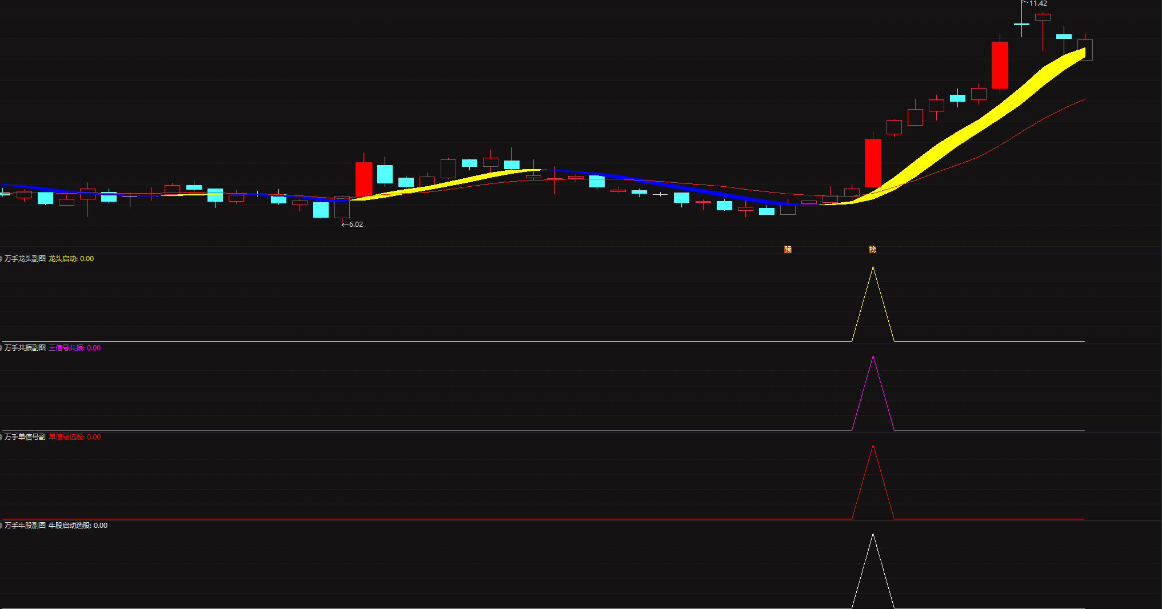Click the red spike peak in 单信号 panel
1162x609 pixels.
pyautogui.click(x=873, y=446)
